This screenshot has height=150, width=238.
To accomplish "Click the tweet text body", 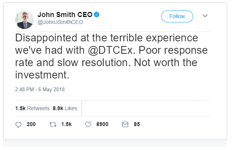I will (x=111, y=56).
